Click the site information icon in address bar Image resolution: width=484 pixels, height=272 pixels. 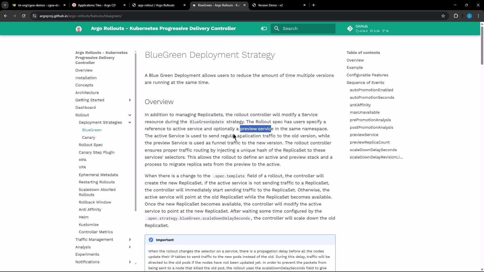(x=35, y=16)
